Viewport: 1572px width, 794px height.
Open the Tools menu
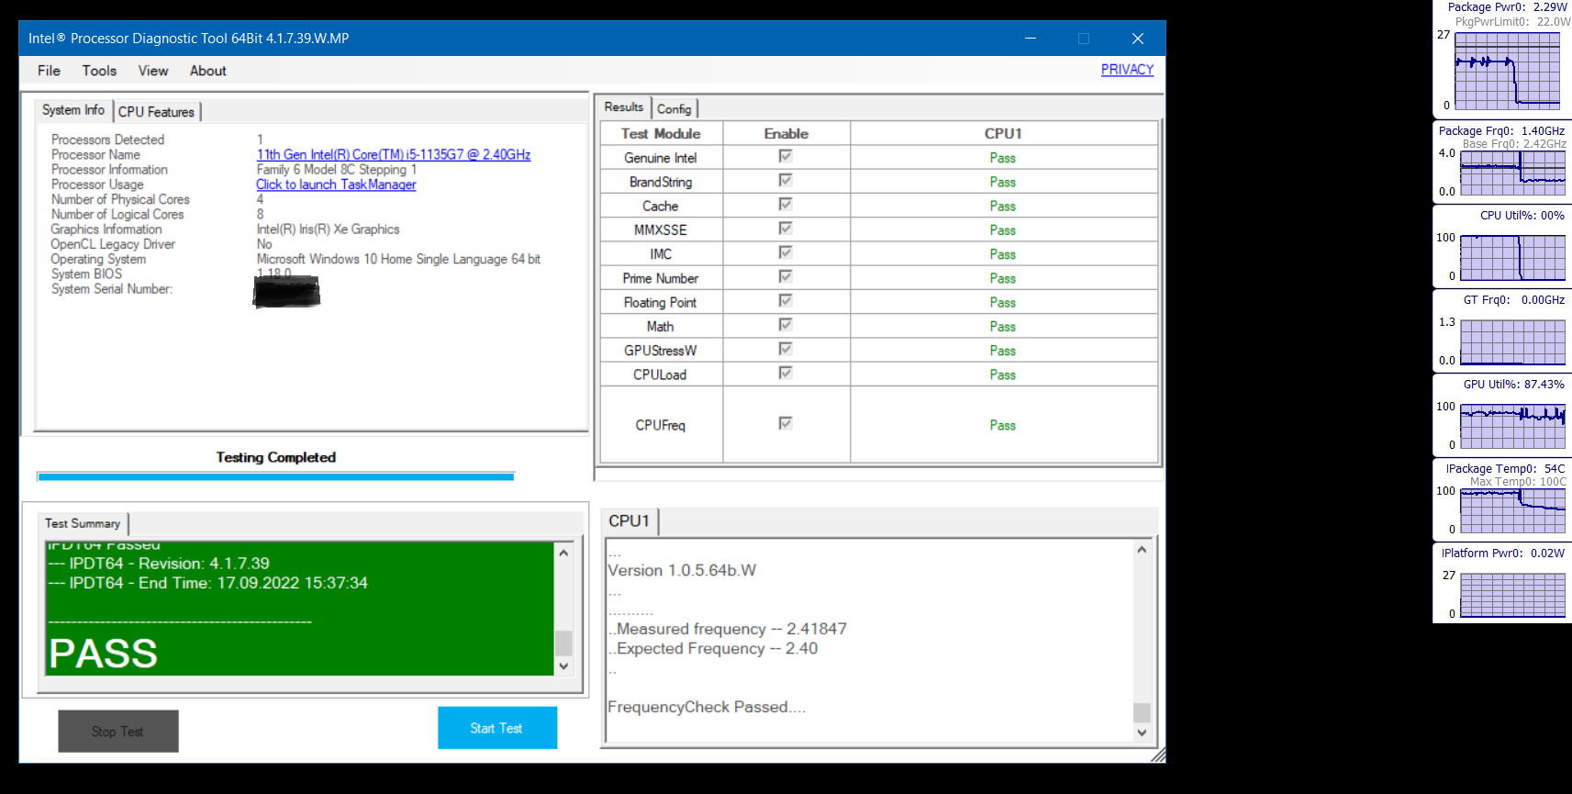(99, 71)
